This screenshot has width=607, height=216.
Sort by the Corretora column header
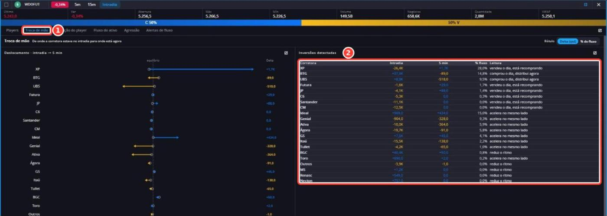click(x=308, y=63)
